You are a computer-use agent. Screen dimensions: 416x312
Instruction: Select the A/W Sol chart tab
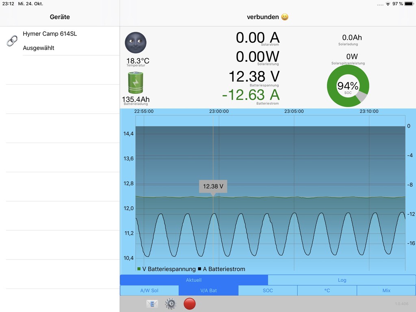149,290
